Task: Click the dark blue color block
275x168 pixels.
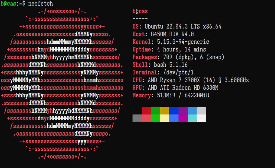Action: 174,111
